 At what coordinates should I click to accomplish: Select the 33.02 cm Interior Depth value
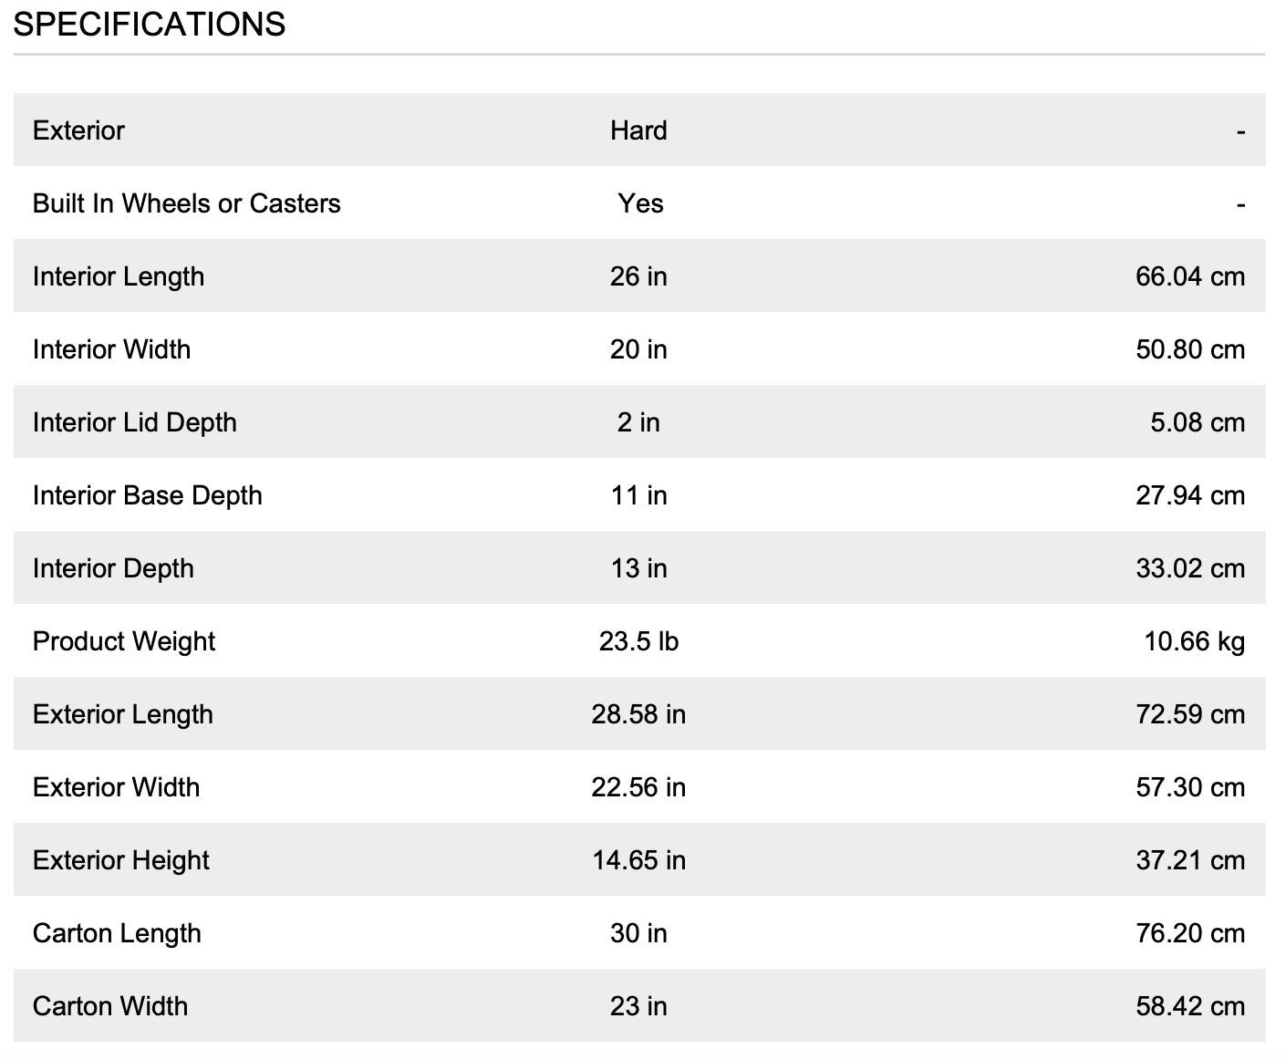[1189, 568]
